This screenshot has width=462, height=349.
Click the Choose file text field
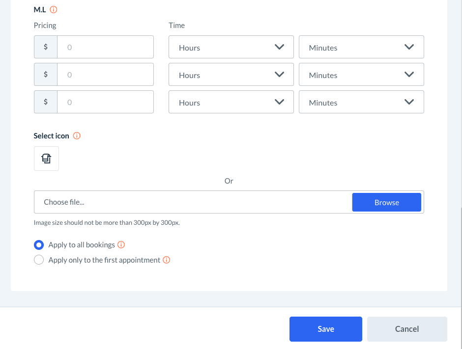193,202
